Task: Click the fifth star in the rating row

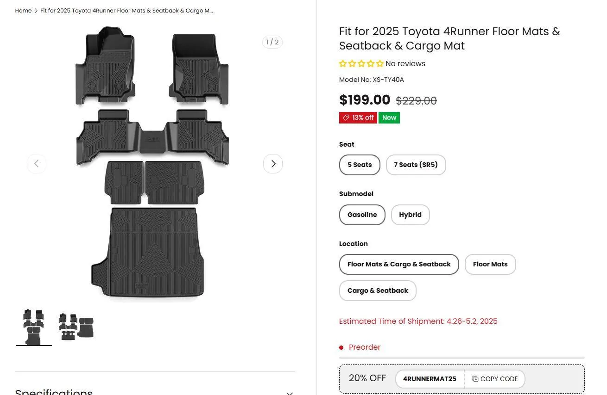Action: (x=380, y=63)
